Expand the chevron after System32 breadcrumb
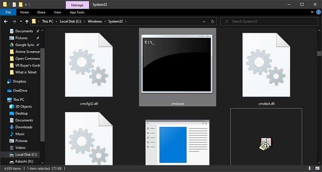 pyautogui.click(x=126, y=21)
